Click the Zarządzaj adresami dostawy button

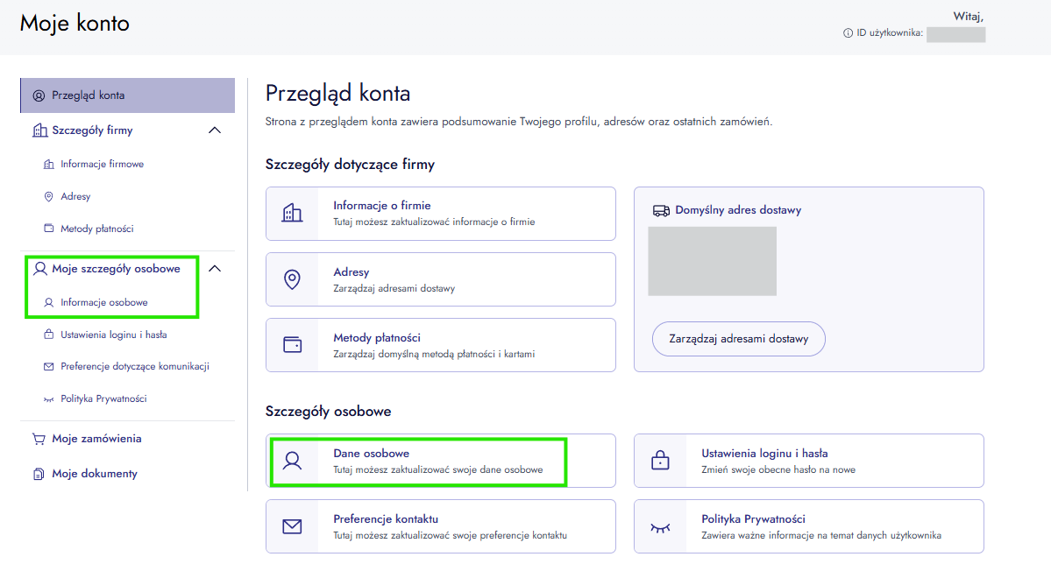click(739, 339)
